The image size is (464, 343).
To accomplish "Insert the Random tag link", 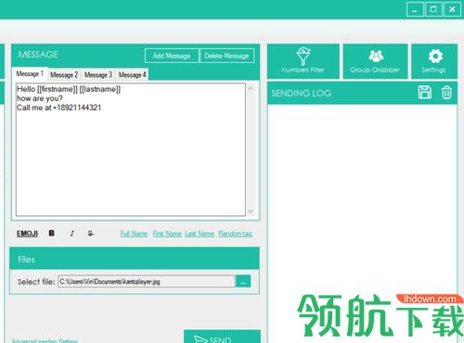I will coord(235,234).
